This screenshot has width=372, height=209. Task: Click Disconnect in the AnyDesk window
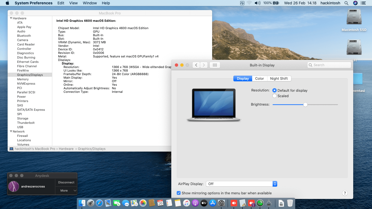(x=66, y=182)
